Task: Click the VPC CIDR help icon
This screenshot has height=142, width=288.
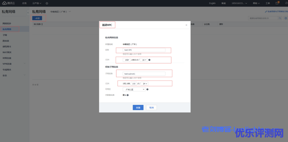Action: pyautogui.click(x=149, y=60)
